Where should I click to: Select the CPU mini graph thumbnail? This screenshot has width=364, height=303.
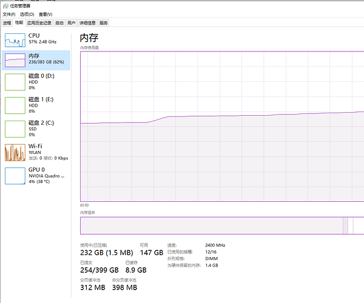click(15, 40)
